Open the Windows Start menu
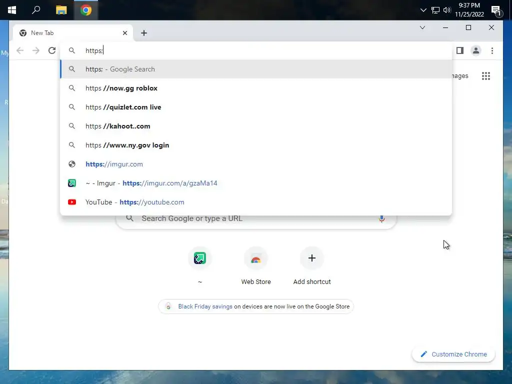 tap(12, 10)
